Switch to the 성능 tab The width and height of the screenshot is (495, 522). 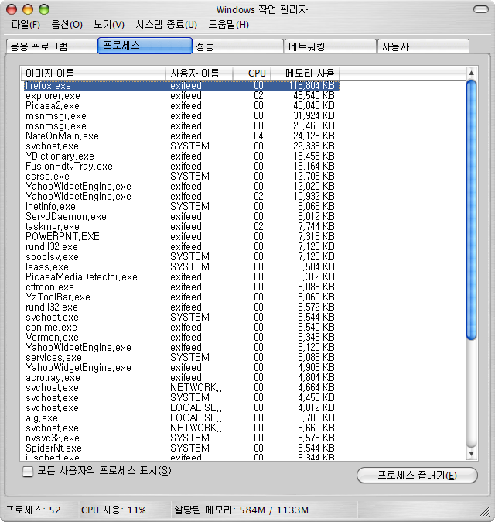[x=237, y=46]
